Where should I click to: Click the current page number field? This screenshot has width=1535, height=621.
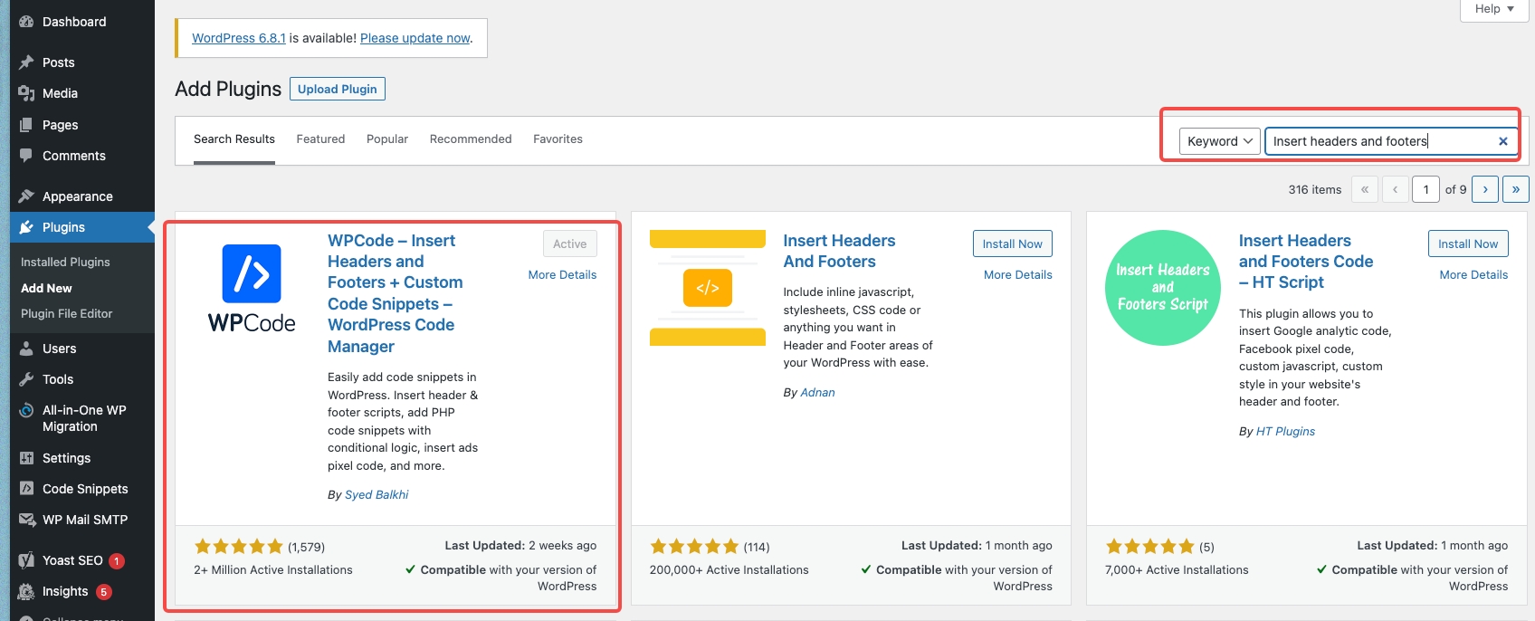tap(1425, 189)
